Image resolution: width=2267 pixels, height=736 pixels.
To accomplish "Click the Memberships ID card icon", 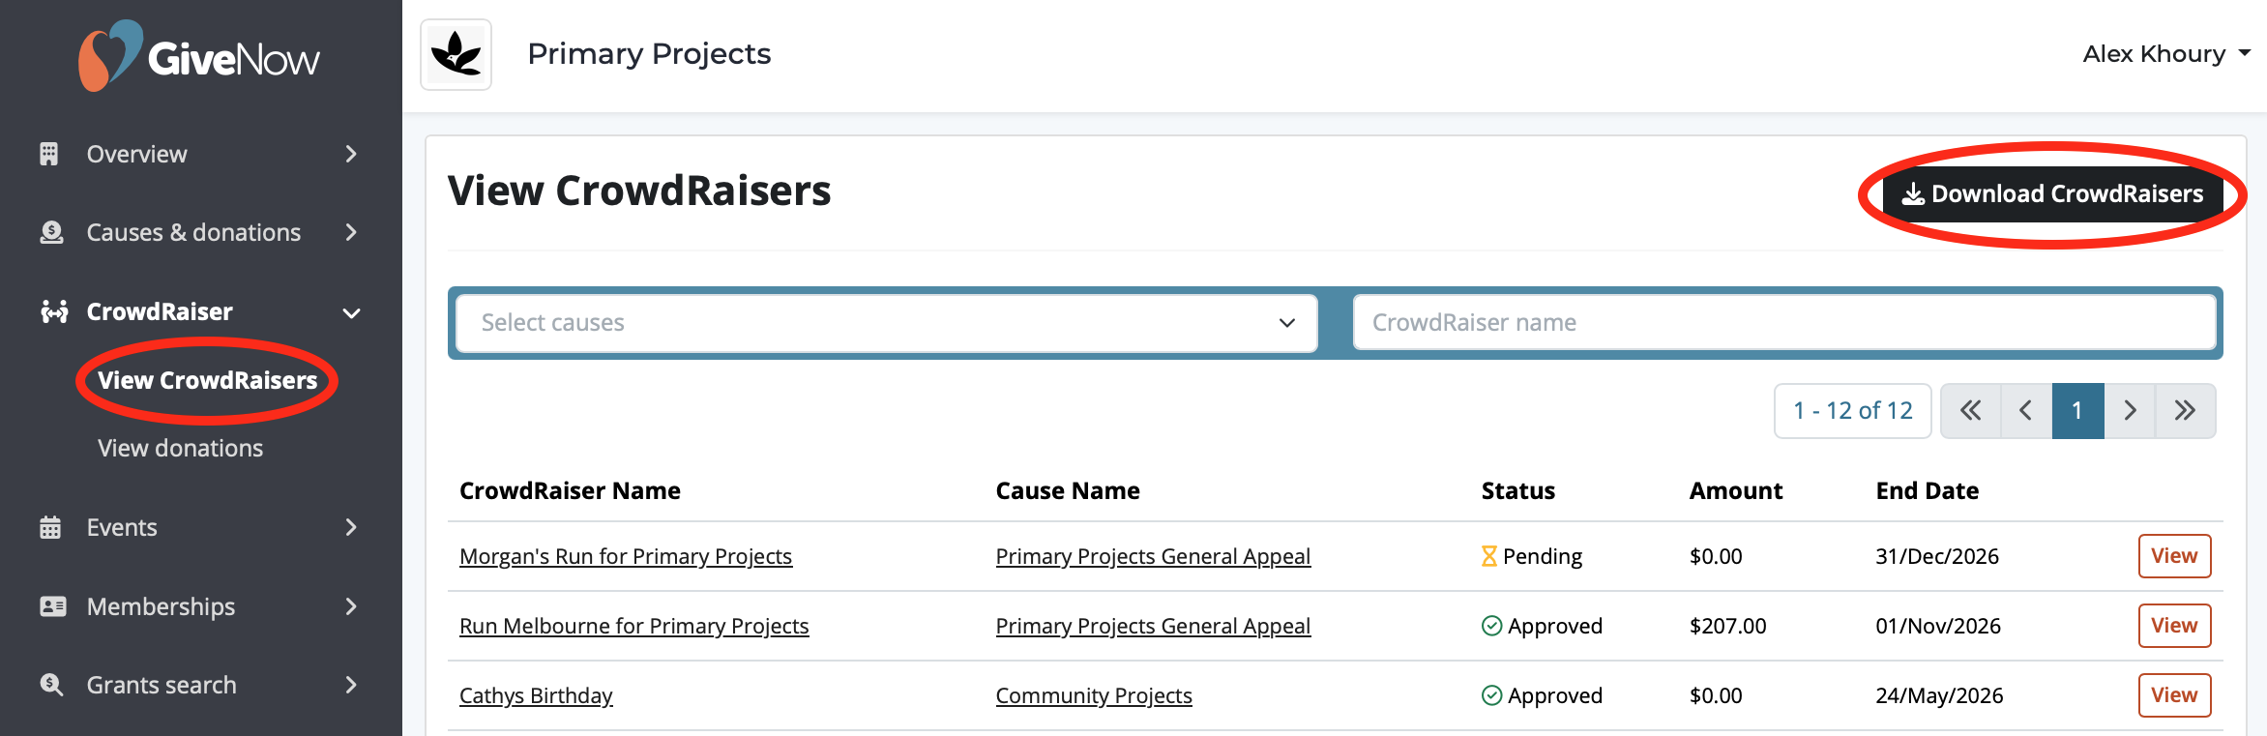I will point(53,606).
